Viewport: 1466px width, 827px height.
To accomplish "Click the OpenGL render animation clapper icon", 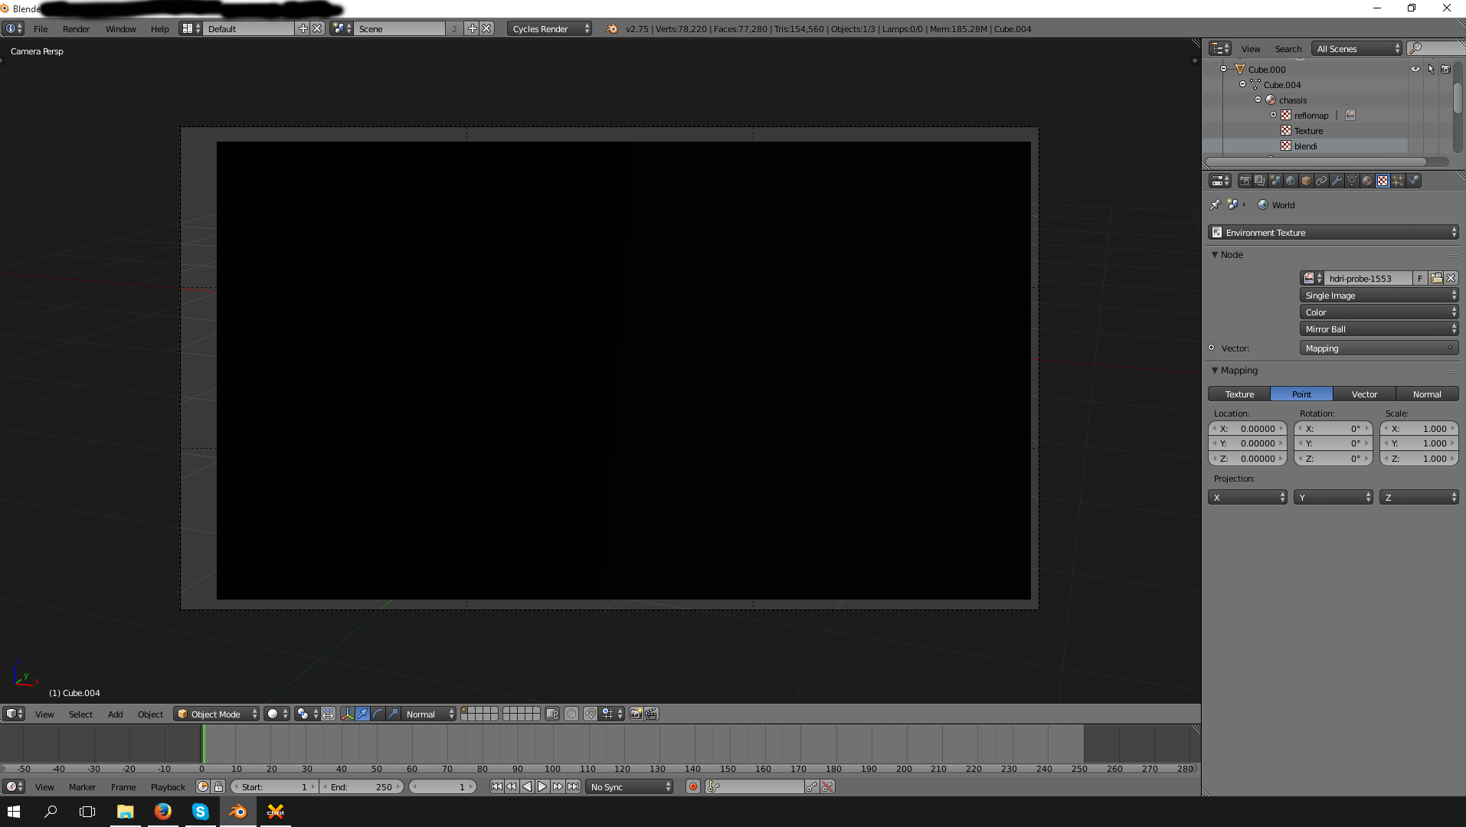I will 651,714.
